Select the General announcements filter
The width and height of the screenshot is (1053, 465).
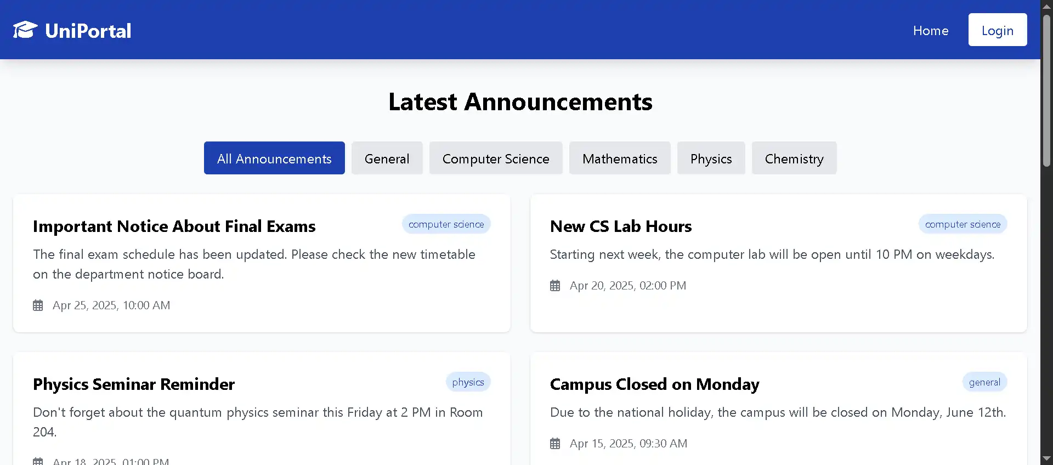tap(387, 158)
